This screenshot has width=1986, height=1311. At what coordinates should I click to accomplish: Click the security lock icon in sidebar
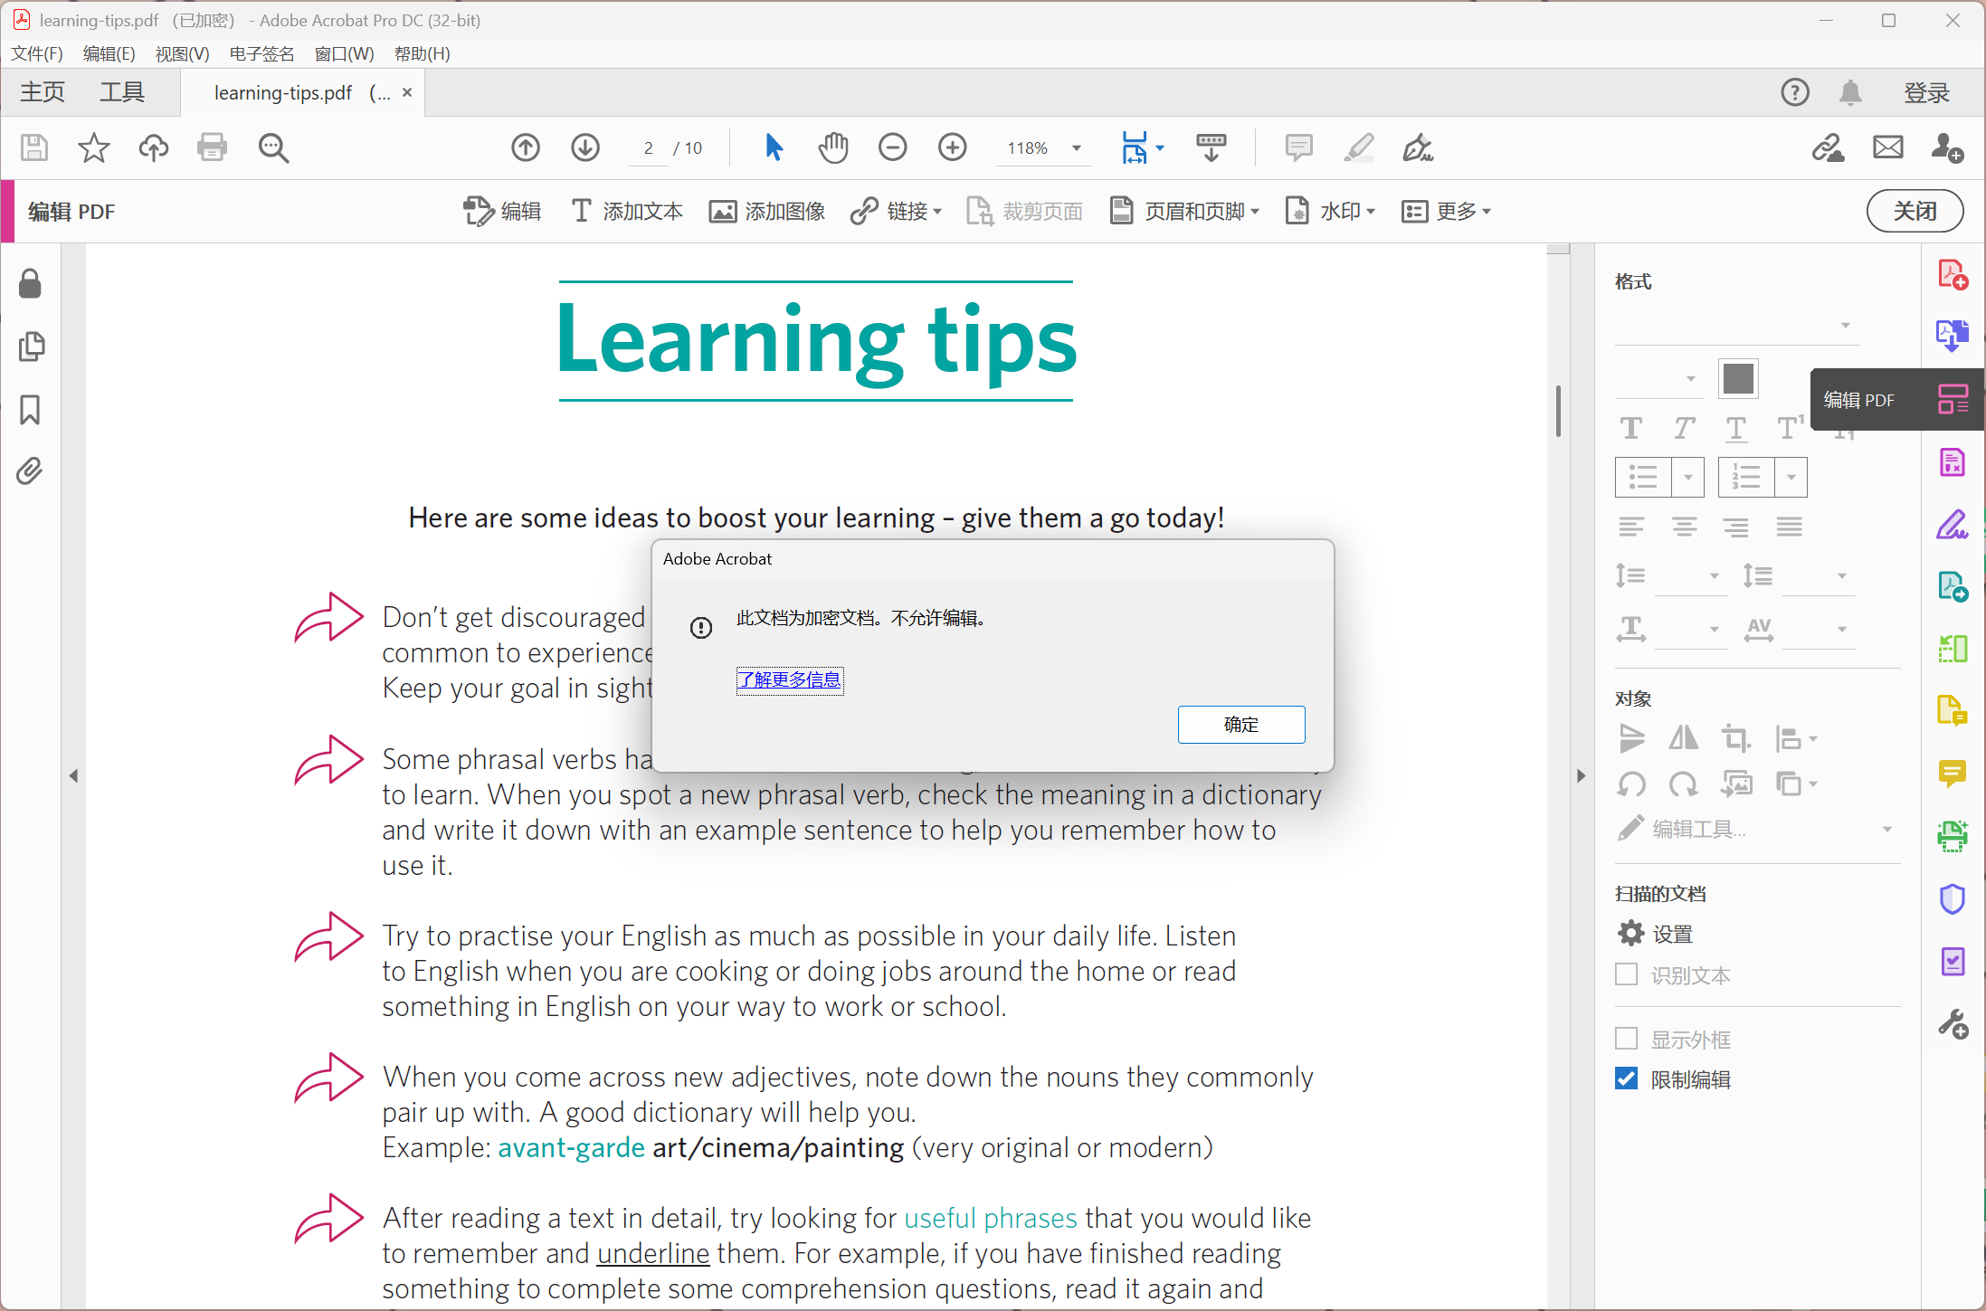pos(30,284)
